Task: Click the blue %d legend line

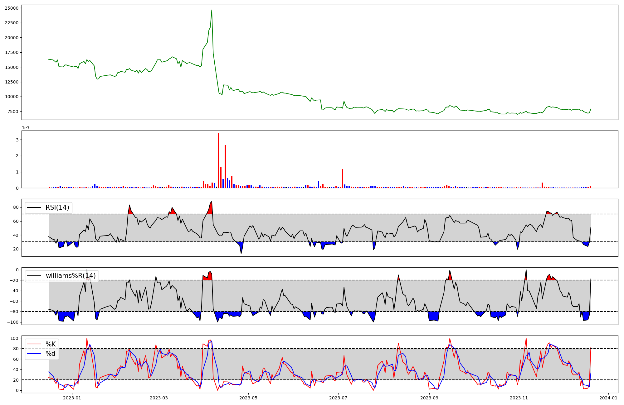Action: (34, 354)
